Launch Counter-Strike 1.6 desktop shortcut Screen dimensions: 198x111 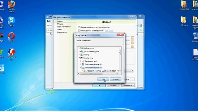(x=11, y=54)
